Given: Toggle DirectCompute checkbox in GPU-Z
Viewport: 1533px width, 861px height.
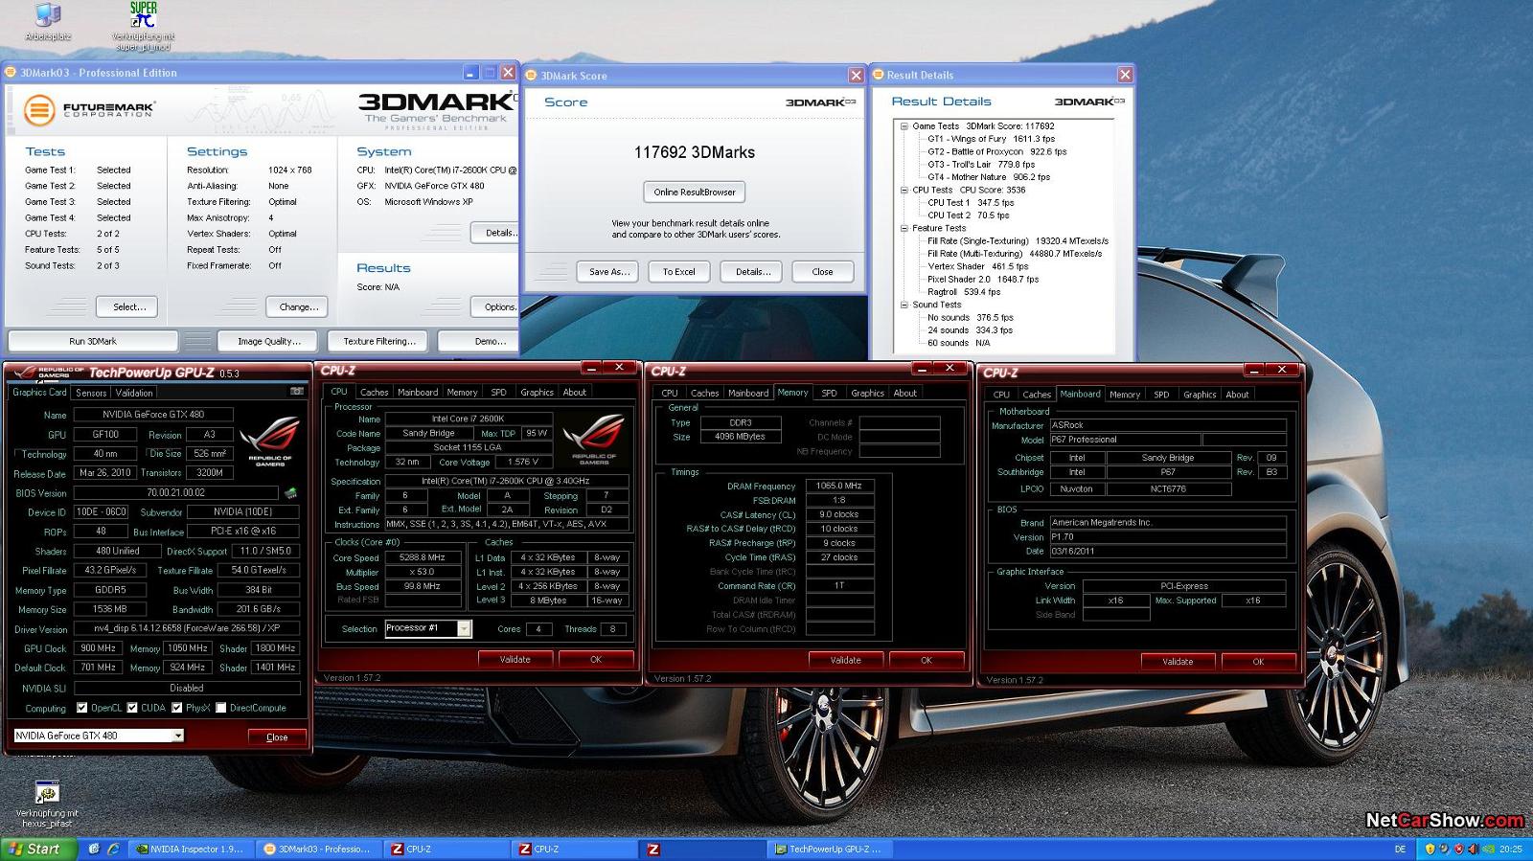Looking at the screenshot, I should (221, 708).
